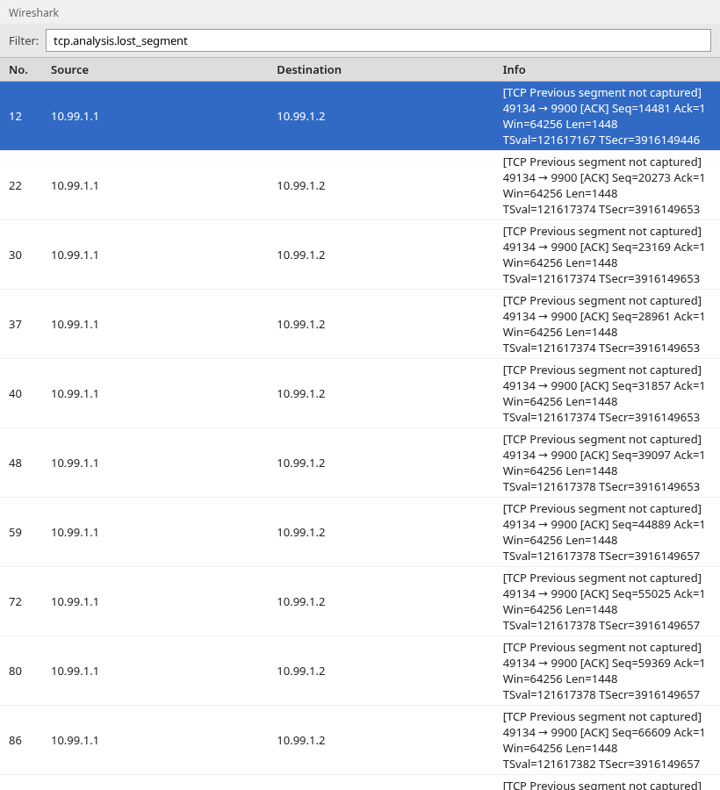This screenshot has height=790, width=720.
Task: Sort by the Source column header
Action: [69, 70]
